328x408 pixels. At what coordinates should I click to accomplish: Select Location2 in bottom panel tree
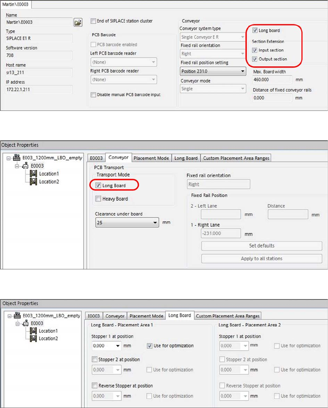coord(48,338)
